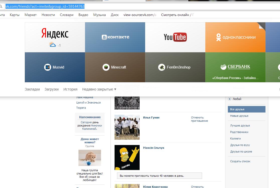
Task: Select the Любой radio button
Action: pos(230,99)
